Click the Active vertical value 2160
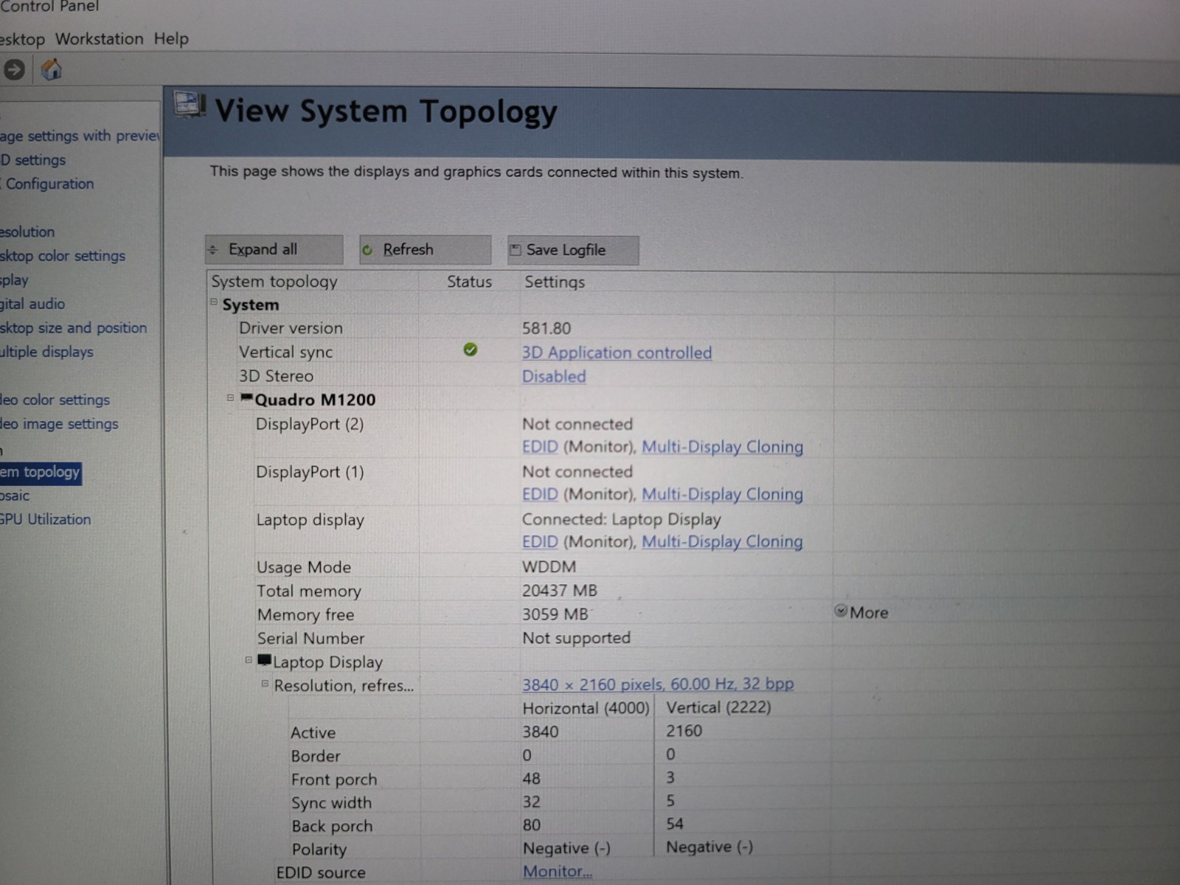The width and height of the screenshot is (1180, 885). (684, 731)
